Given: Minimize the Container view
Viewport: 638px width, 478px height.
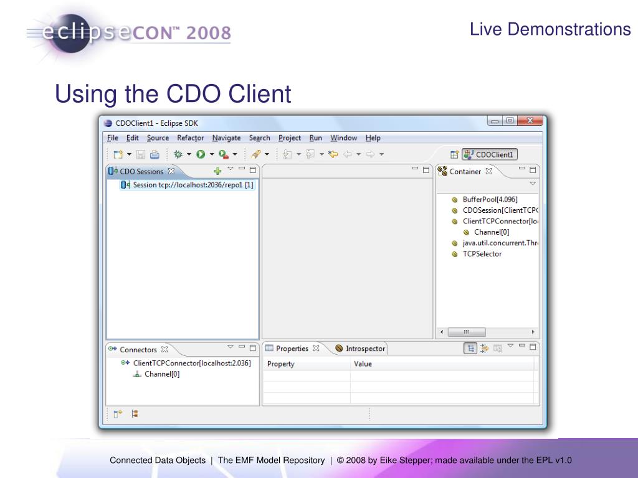Looking at the screenshot, I should [x=522, y=168].
